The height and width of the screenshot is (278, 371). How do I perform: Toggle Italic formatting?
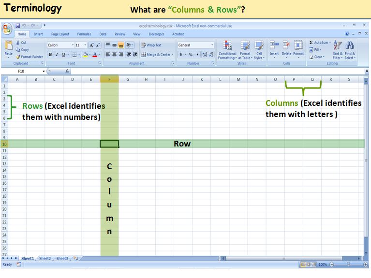pyautogui.click(x=57, y=55)
